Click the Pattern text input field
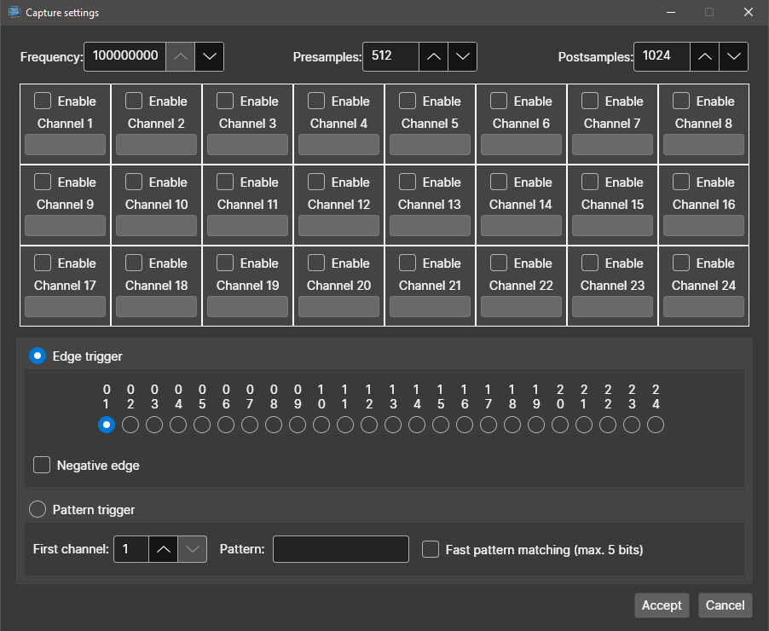 tap(341, 549)
